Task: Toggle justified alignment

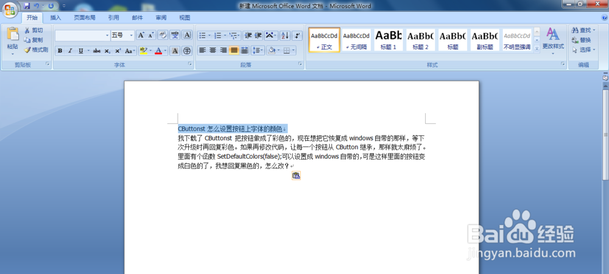Action: (x=234, y=50)
